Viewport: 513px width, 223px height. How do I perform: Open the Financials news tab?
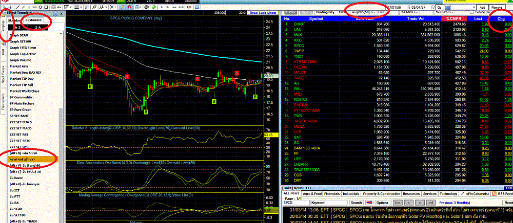point(332,194)
